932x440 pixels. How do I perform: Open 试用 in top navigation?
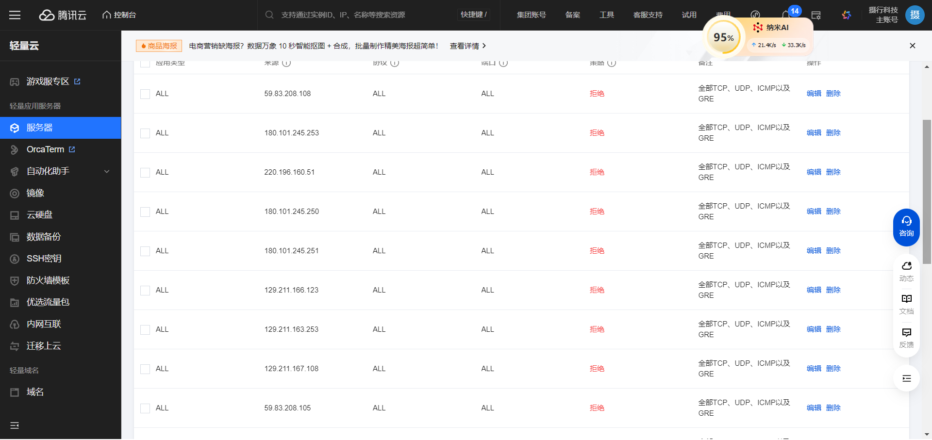689,15
